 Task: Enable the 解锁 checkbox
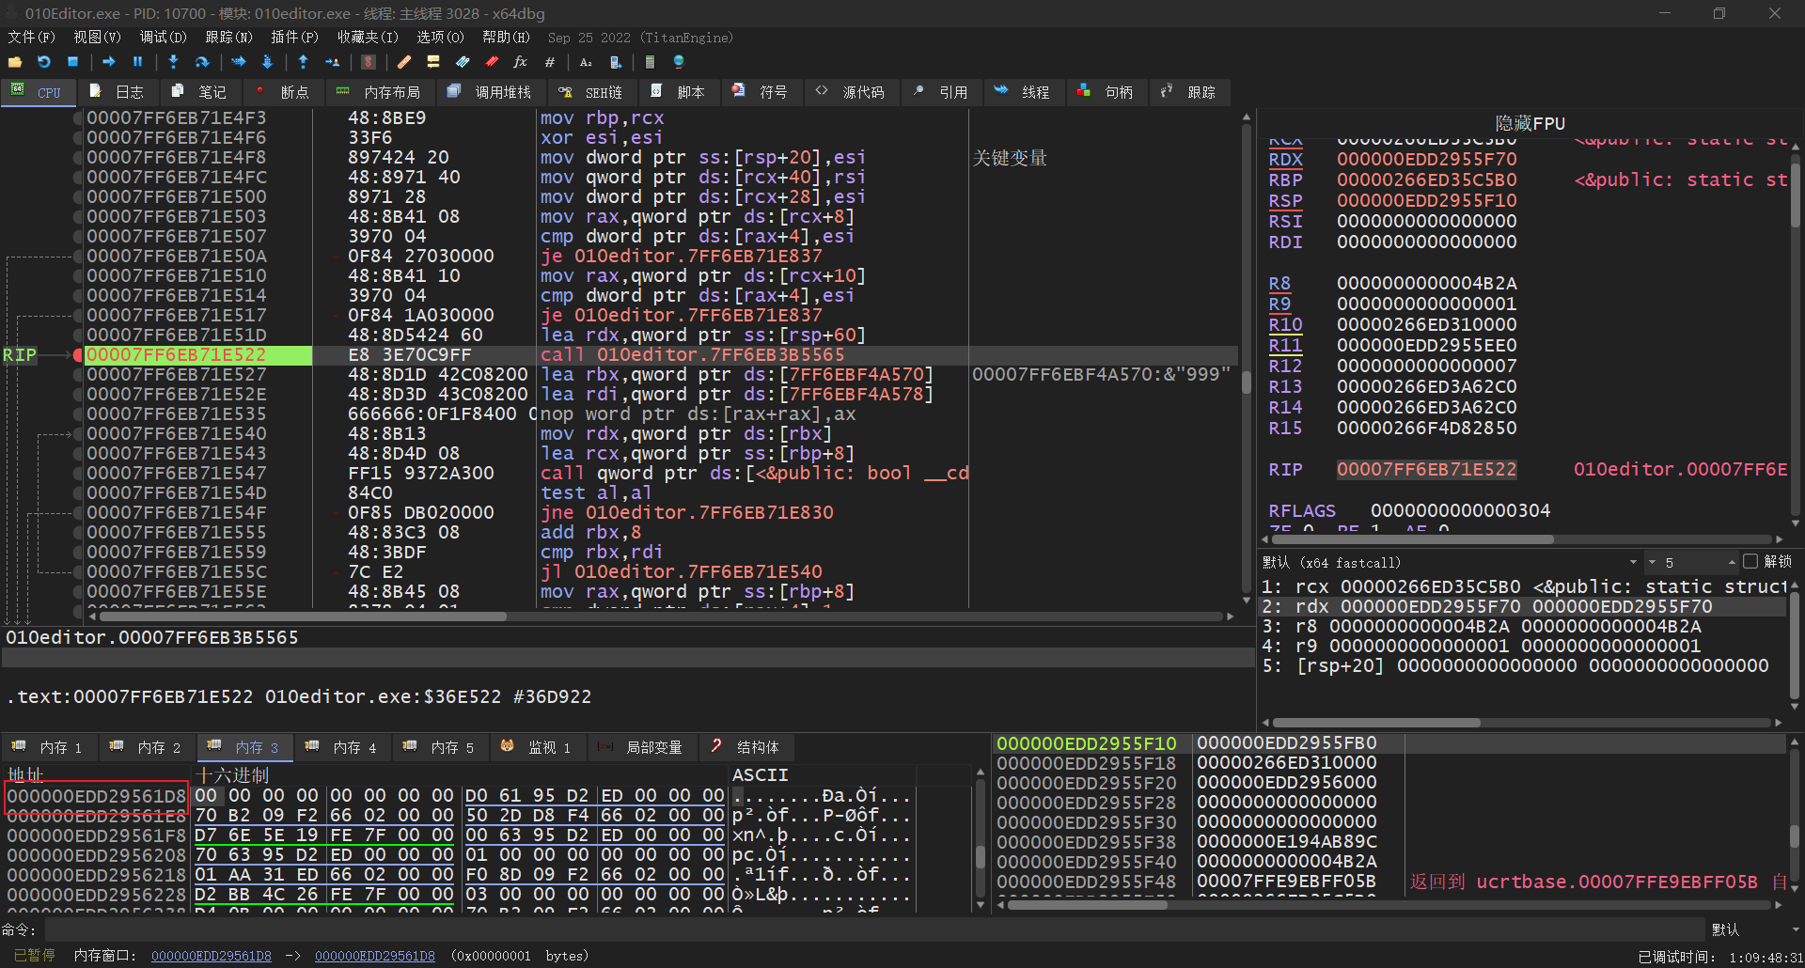pyautogui.click(x=1750, y=562)
